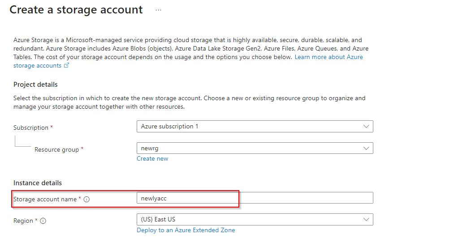Click the Subscription field label
Image resolution: width=471 pixels, height=238 pixels.
click(30, 127)
